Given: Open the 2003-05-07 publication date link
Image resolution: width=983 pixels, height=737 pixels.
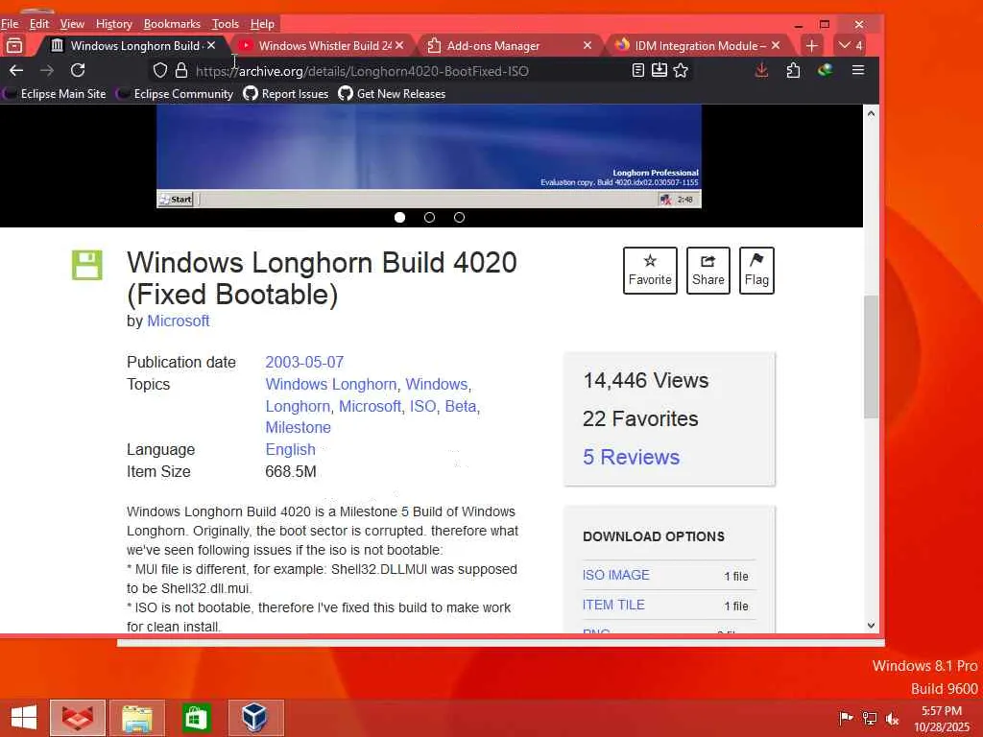Looking at the screenshot, I should coord(304,362).
